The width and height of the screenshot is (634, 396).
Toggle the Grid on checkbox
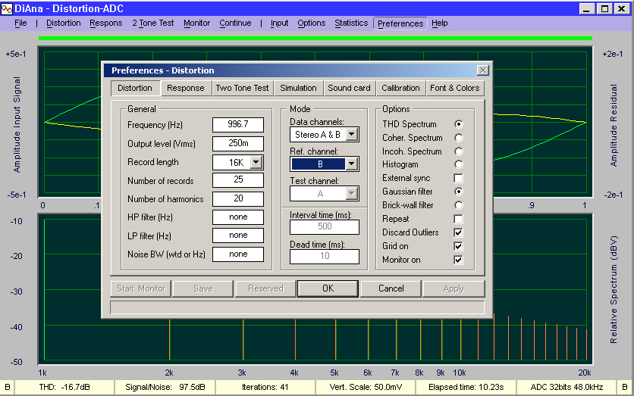(x=458, y=246)
